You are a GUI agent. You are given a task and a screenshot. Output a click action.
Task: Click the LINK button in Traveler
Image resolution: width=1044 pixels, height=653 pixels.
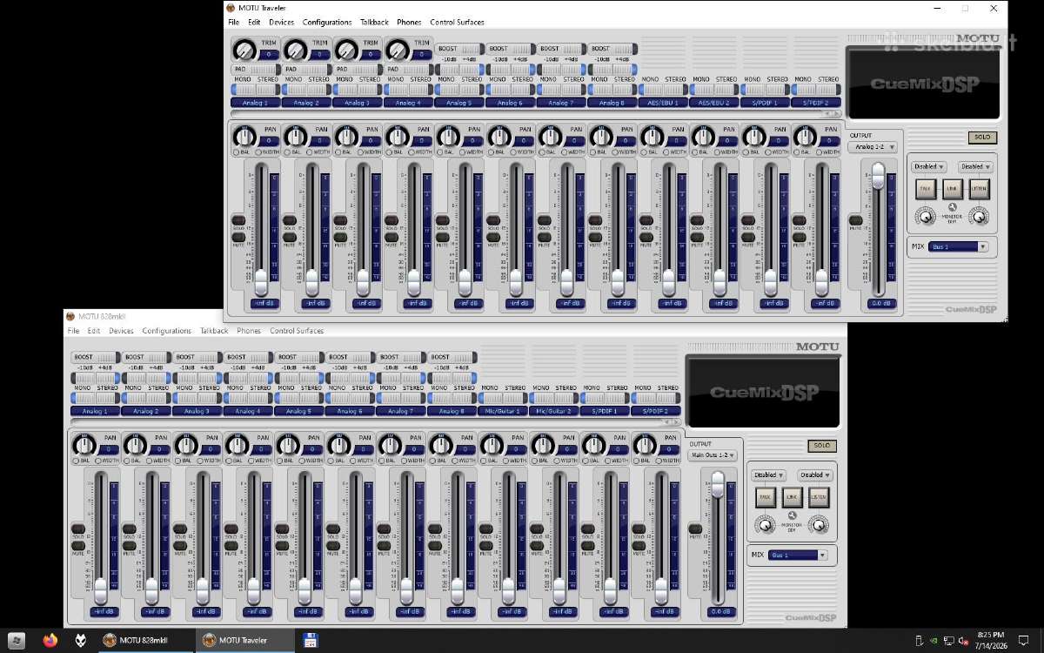click(952, 187)
